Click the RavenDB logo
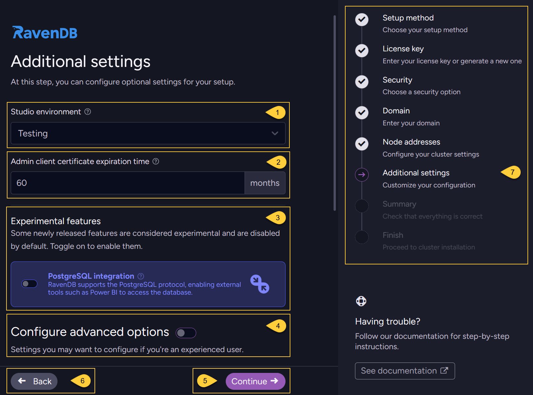 click(44, 32)
